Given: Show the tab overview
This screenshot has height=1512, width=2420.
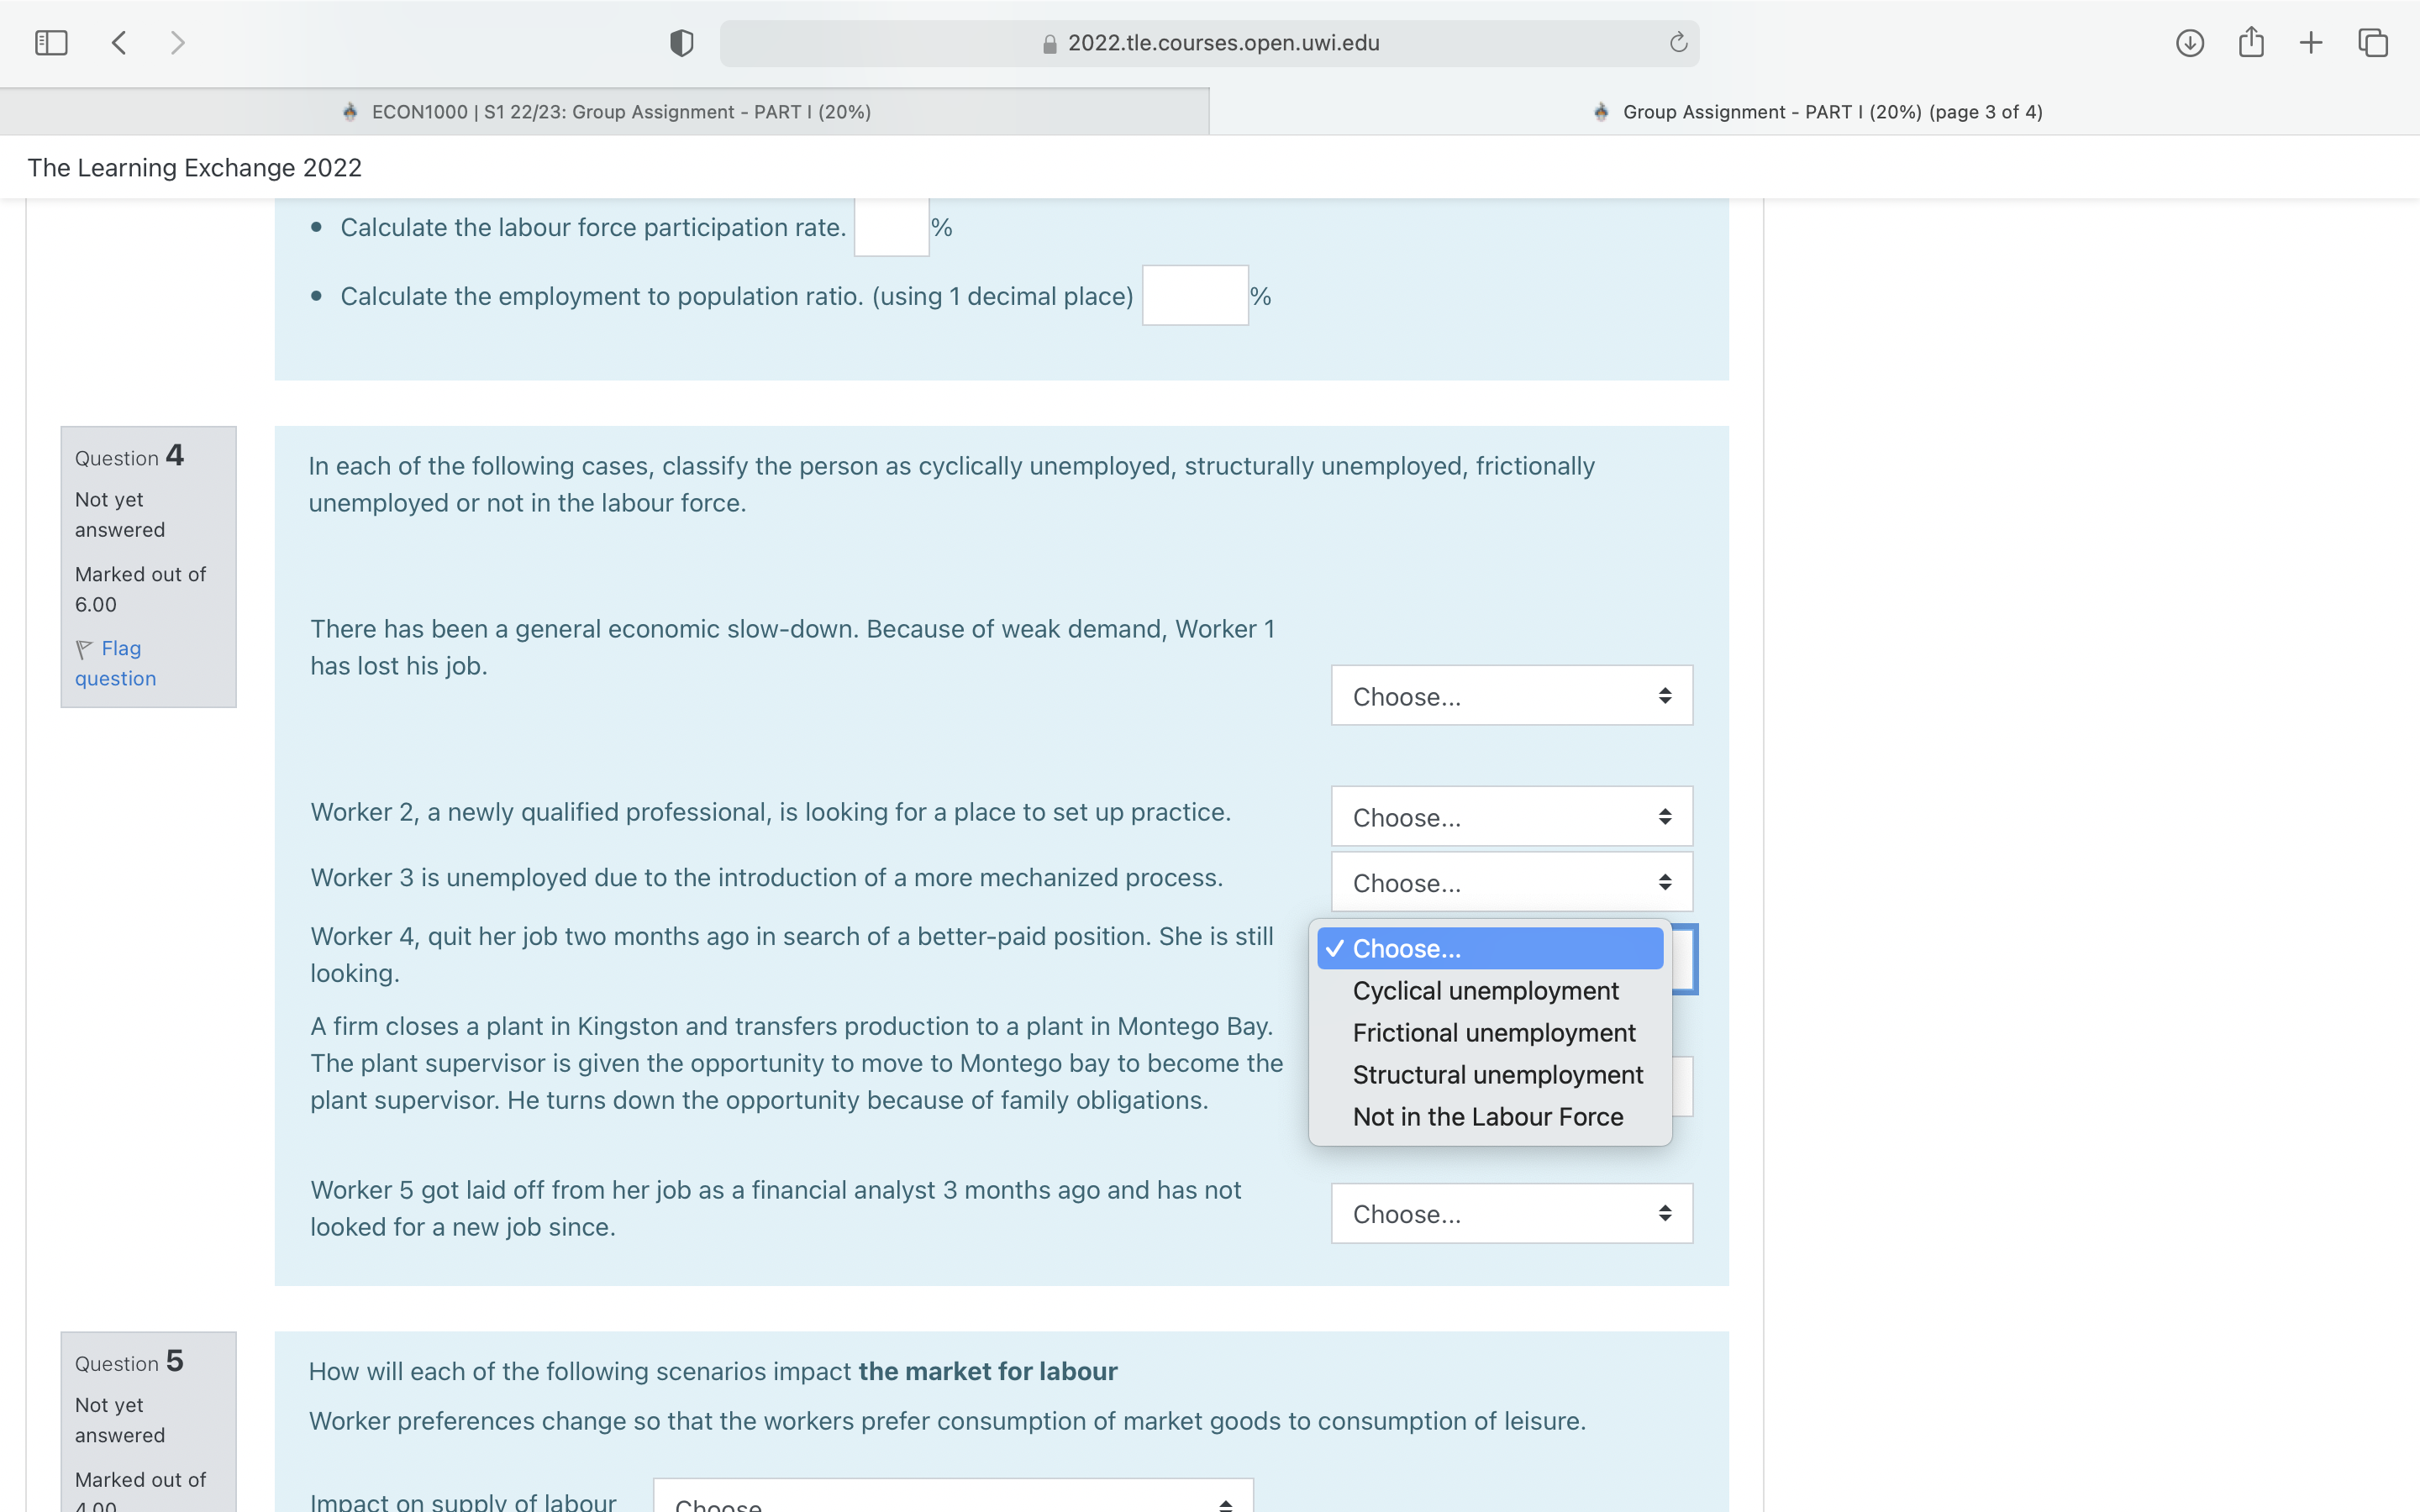Looking at the screenshot, I should click(2372, 42).
